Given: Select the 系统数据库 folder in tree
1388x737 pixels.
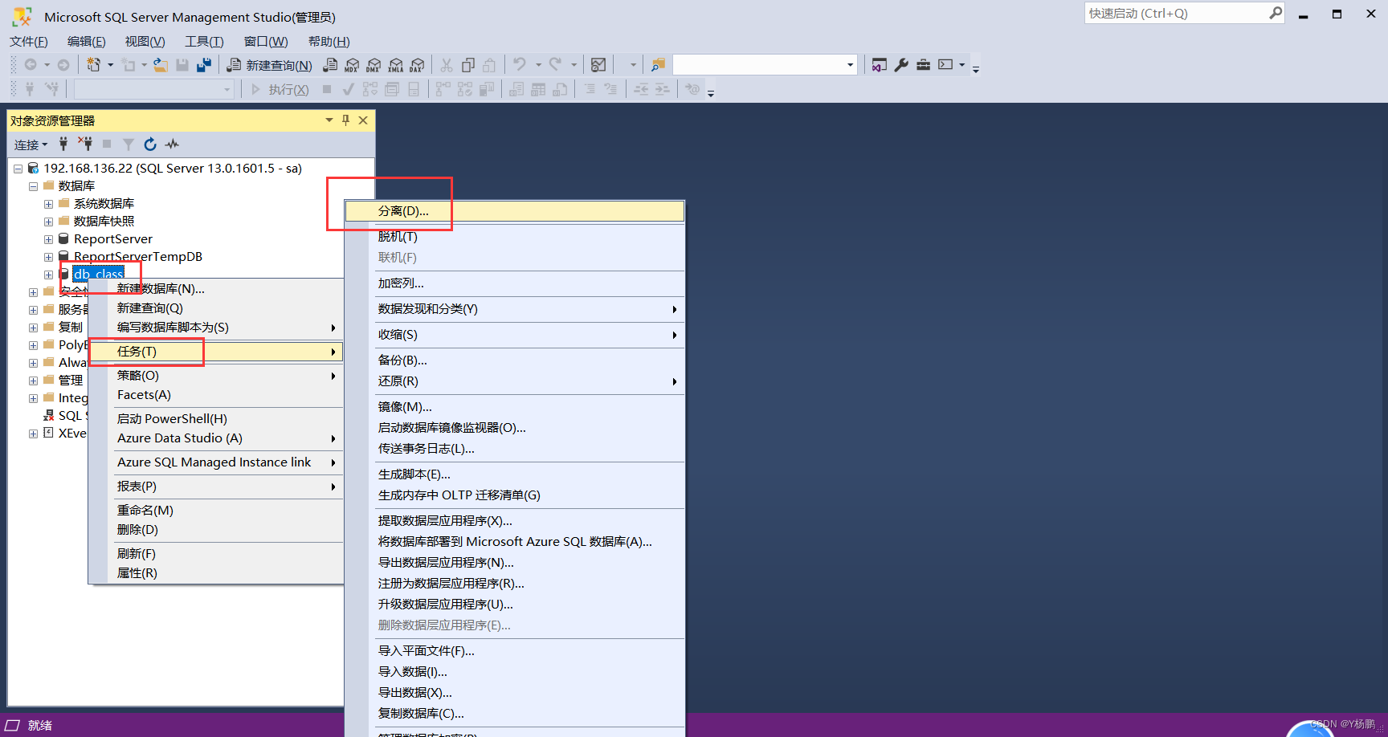Looking at the screenshot, I should pos(104,204).
